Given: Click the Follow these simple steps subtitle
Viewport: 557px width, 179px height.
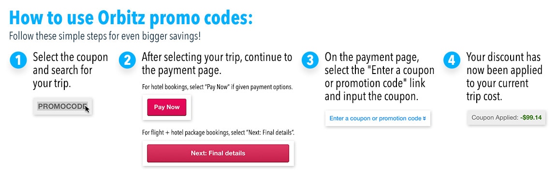Looking at the screenshot, I should tap(105, 36).
